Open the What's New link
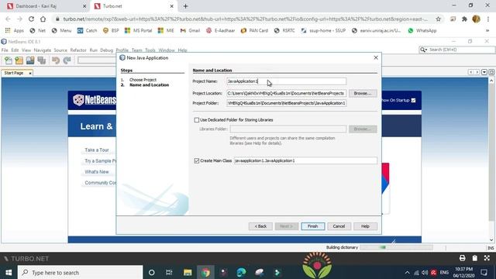Image resolution: width=496 pixels, height=279 pixels. point(97,172)
